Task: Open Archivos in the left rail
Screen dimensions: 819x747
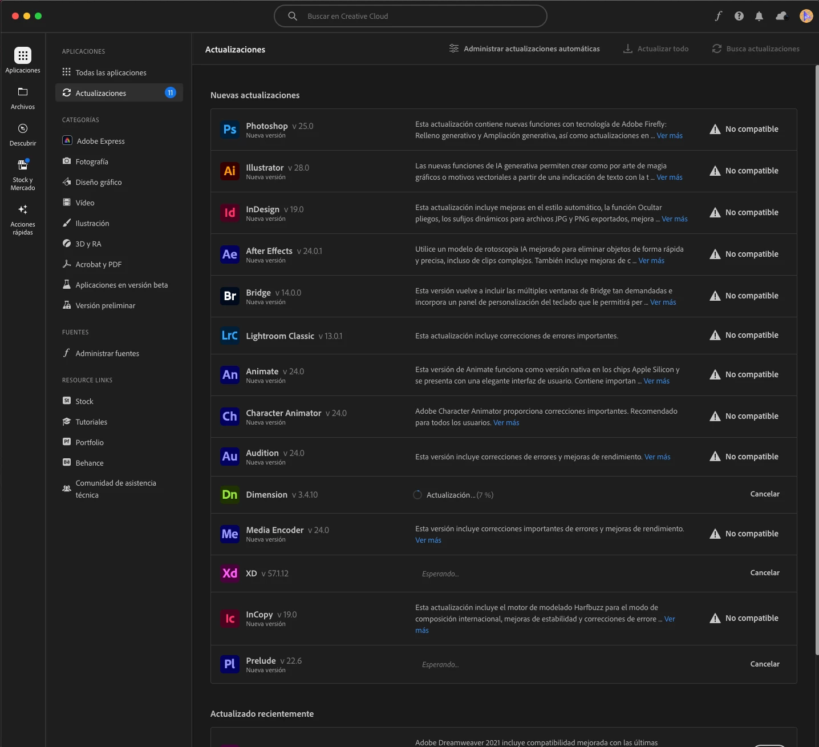Action: pyautogui.click(x=23, y=98)
